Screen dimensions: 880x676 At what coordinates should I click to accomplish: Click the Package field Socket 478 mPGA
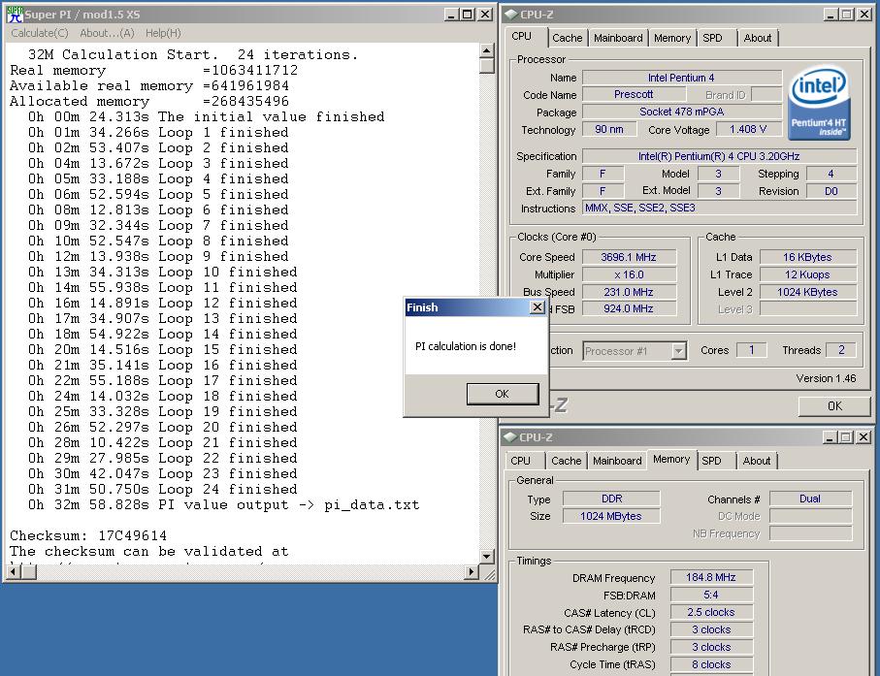pos(682,112)
